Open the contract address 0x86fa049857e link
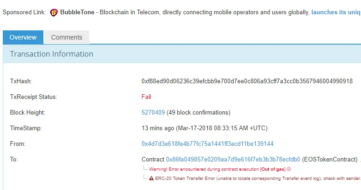 point(233,159)
